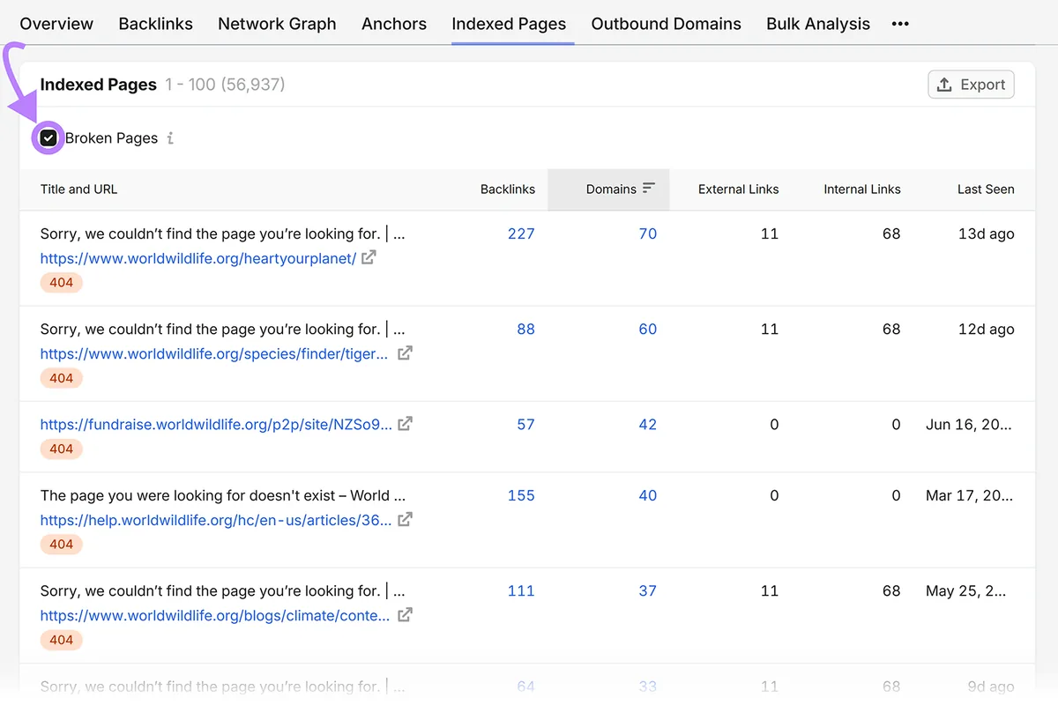Open the blogs/climate URL link
The width and height of the screenshot is (1058, 705).
click(215, 615)
